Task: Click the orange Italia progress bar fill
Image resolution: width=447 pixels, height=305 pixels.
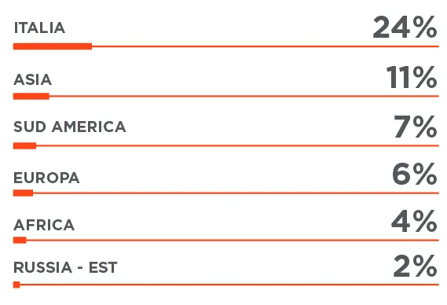Action: (x=53, y=46)
